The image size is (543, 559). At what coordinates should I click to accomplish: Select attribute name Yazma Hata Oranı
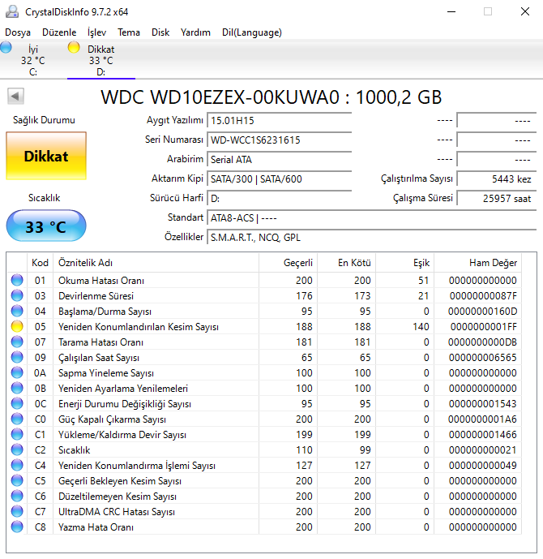pyautogui.click(x=96, y=527)
